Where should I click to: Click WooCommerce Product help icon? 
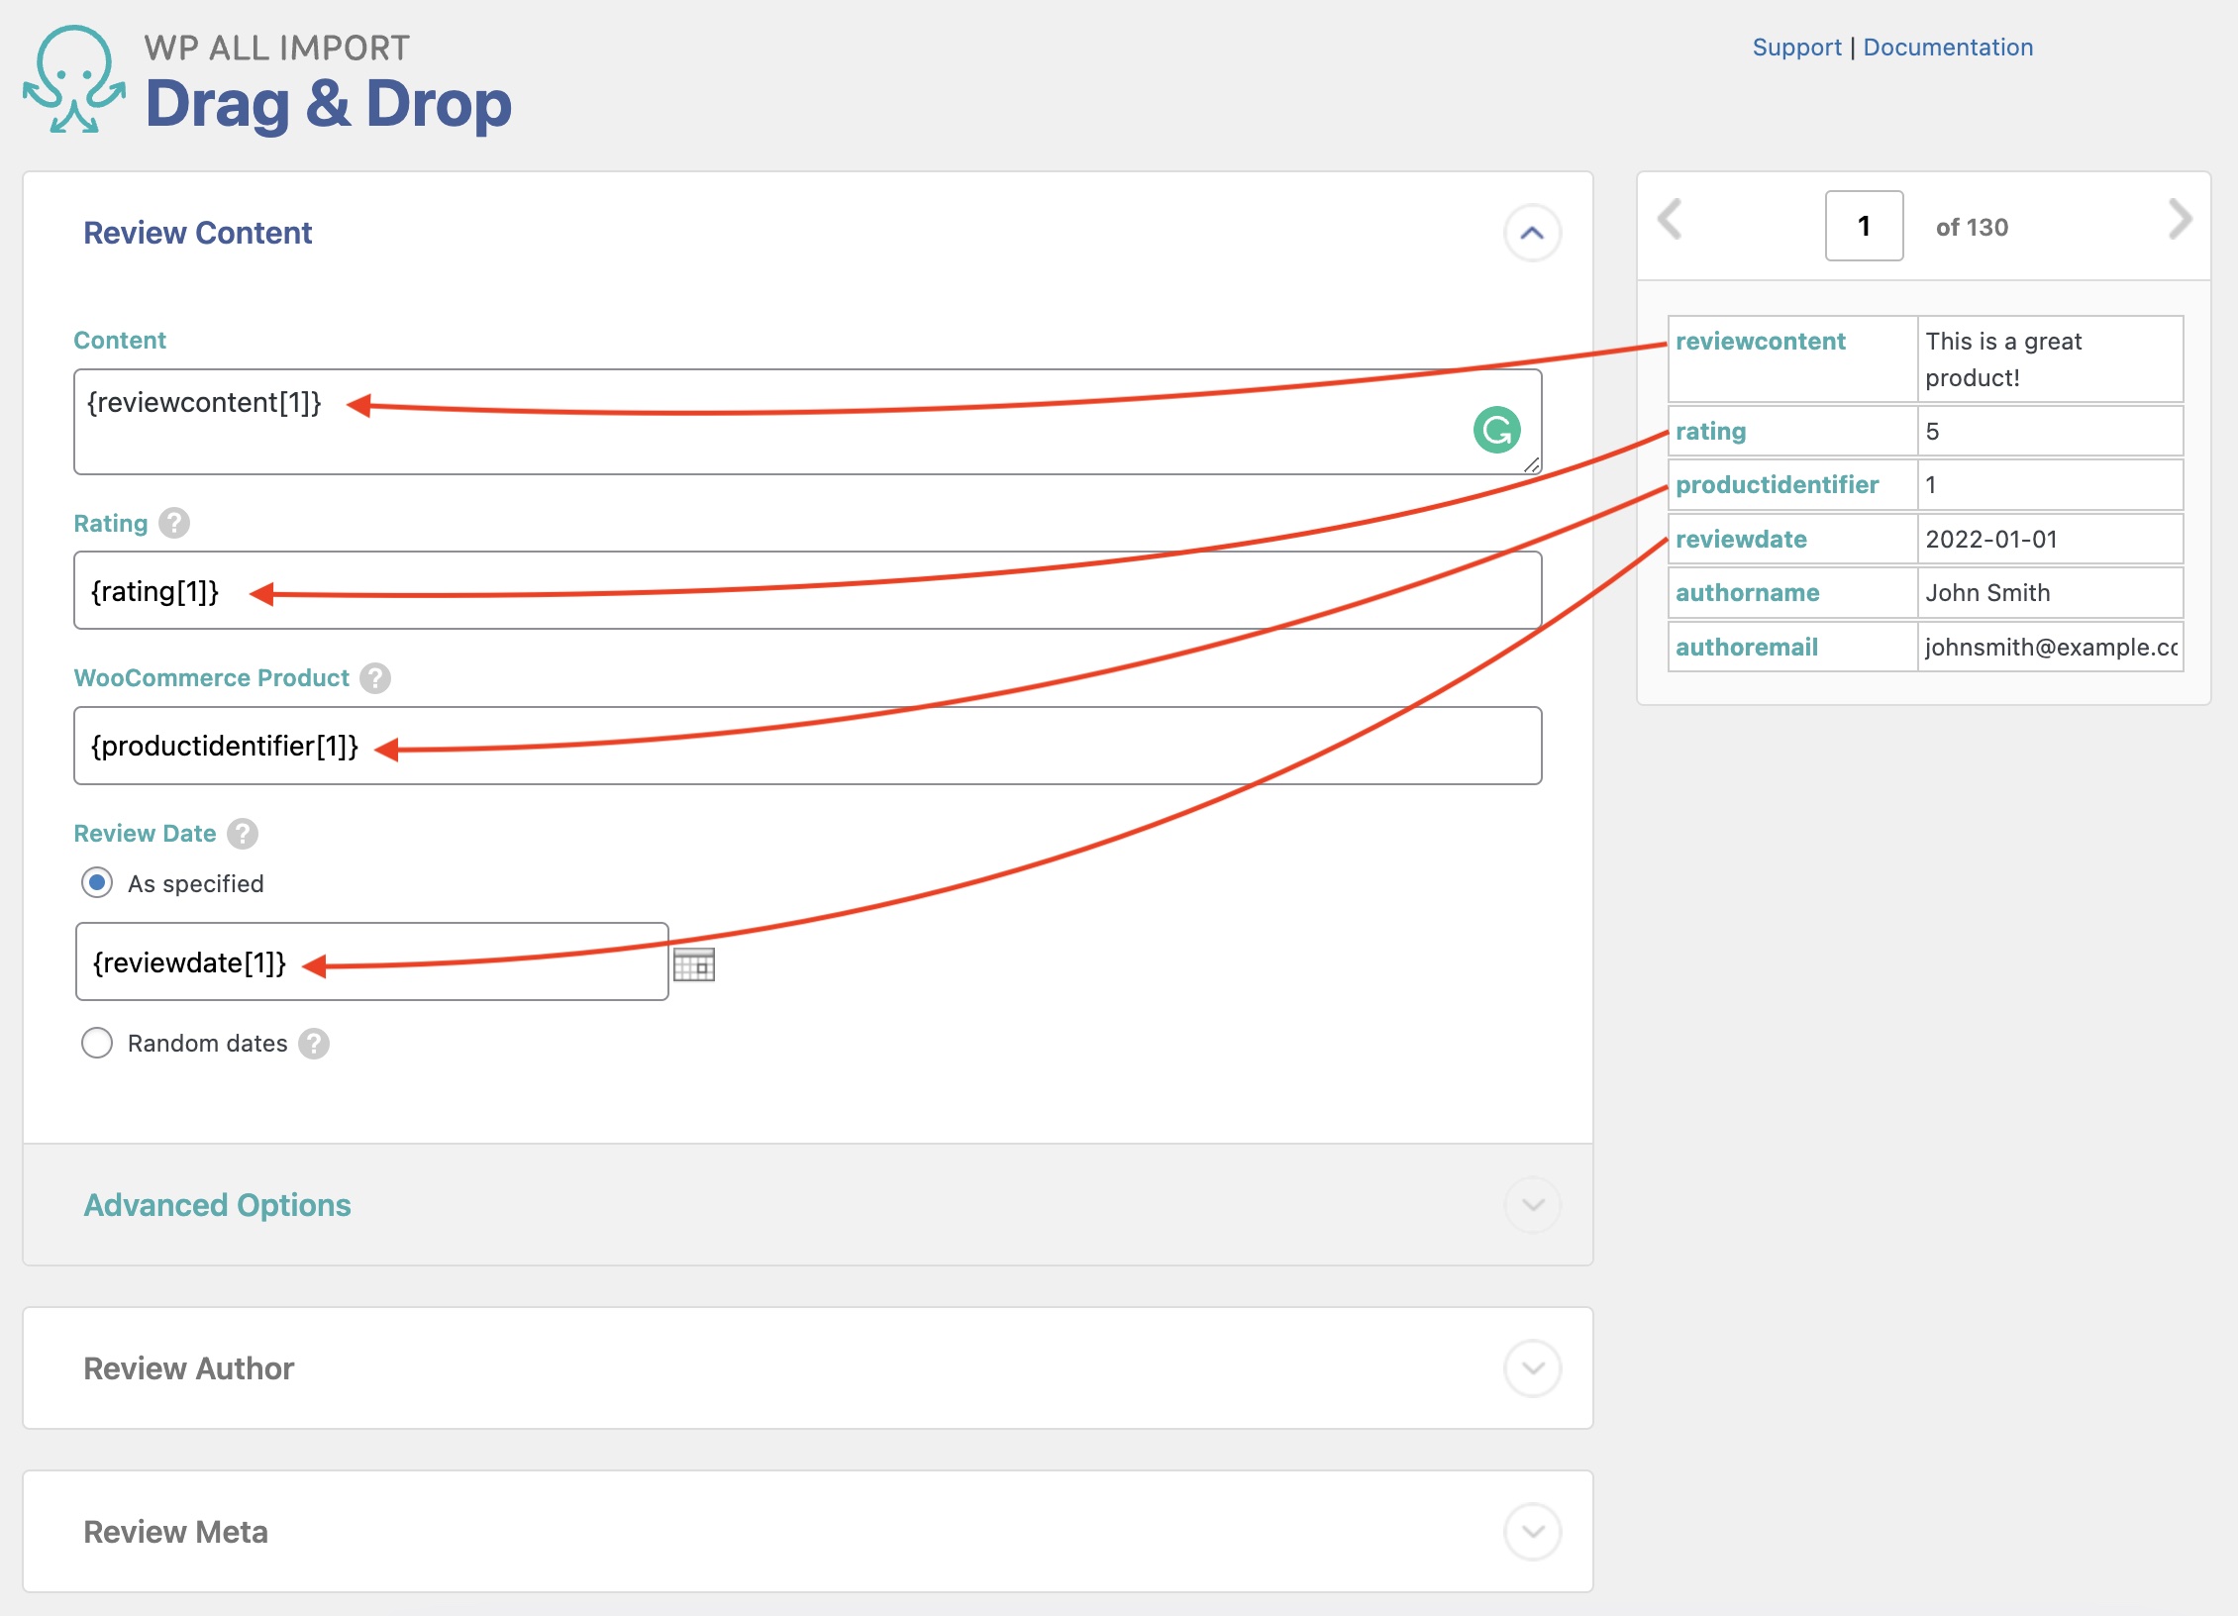[x=375, y=678]
